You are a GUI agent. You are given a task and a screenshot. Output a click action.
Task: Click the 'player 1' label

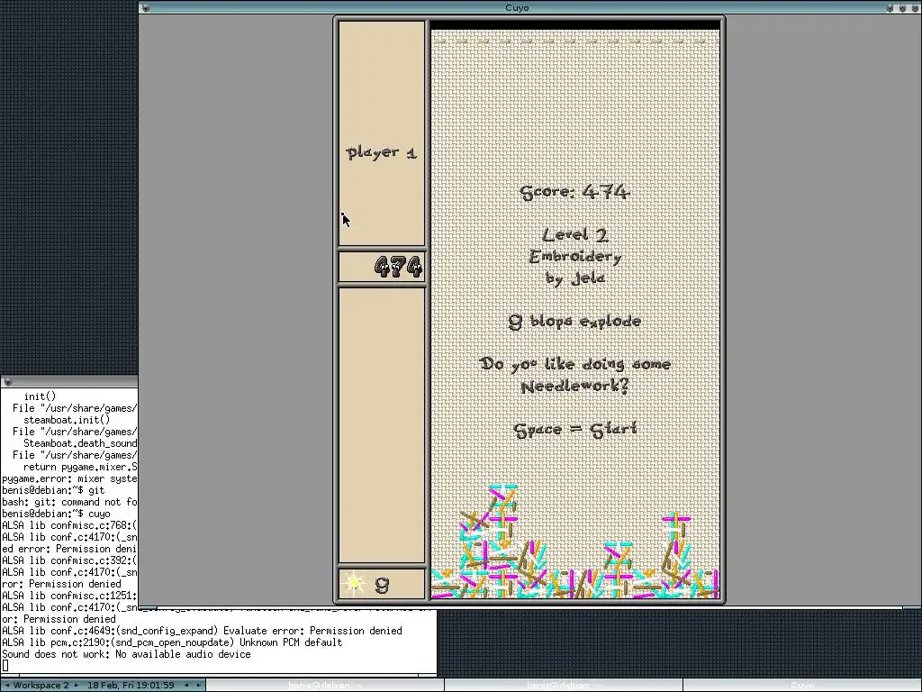coord(382,153)
